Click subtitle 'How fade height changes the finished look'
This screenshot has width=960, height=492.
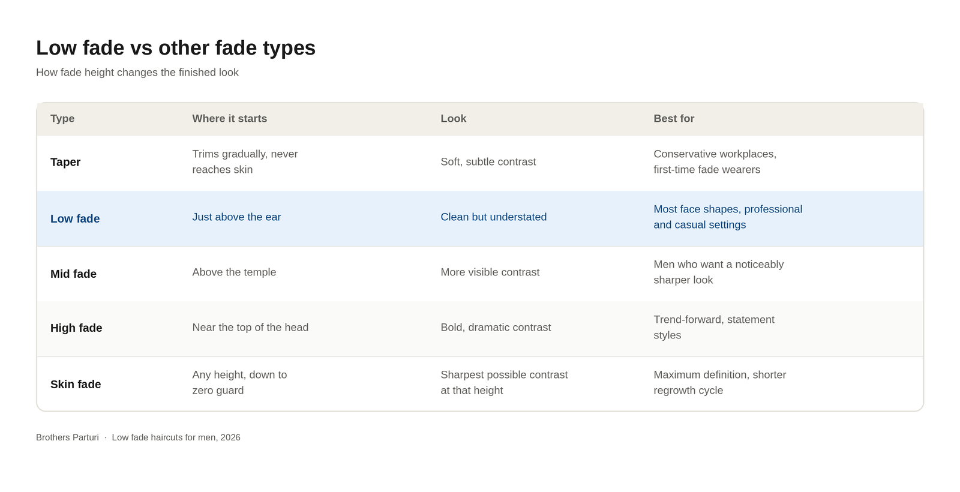click(137, 73)
